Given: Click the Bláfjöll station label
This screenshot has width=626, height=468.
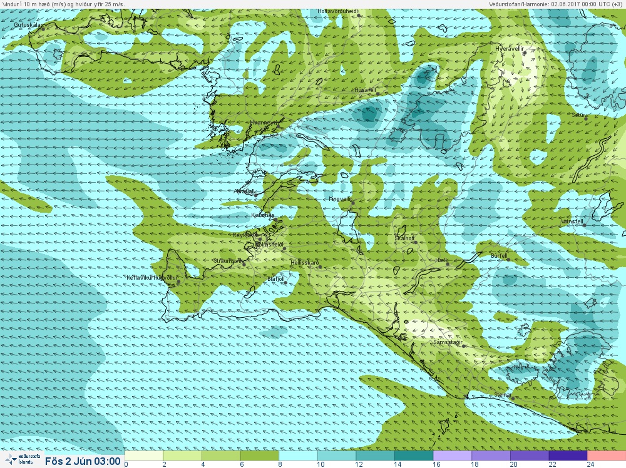Looking at the screenshot, I should click(x=276, y=279).
